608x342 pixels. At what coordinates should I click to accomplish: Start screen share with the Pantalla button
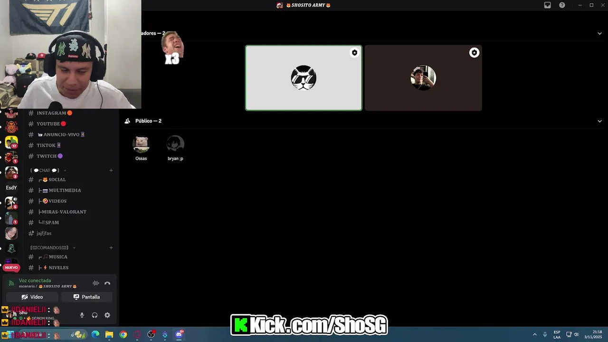pos(86,297)
